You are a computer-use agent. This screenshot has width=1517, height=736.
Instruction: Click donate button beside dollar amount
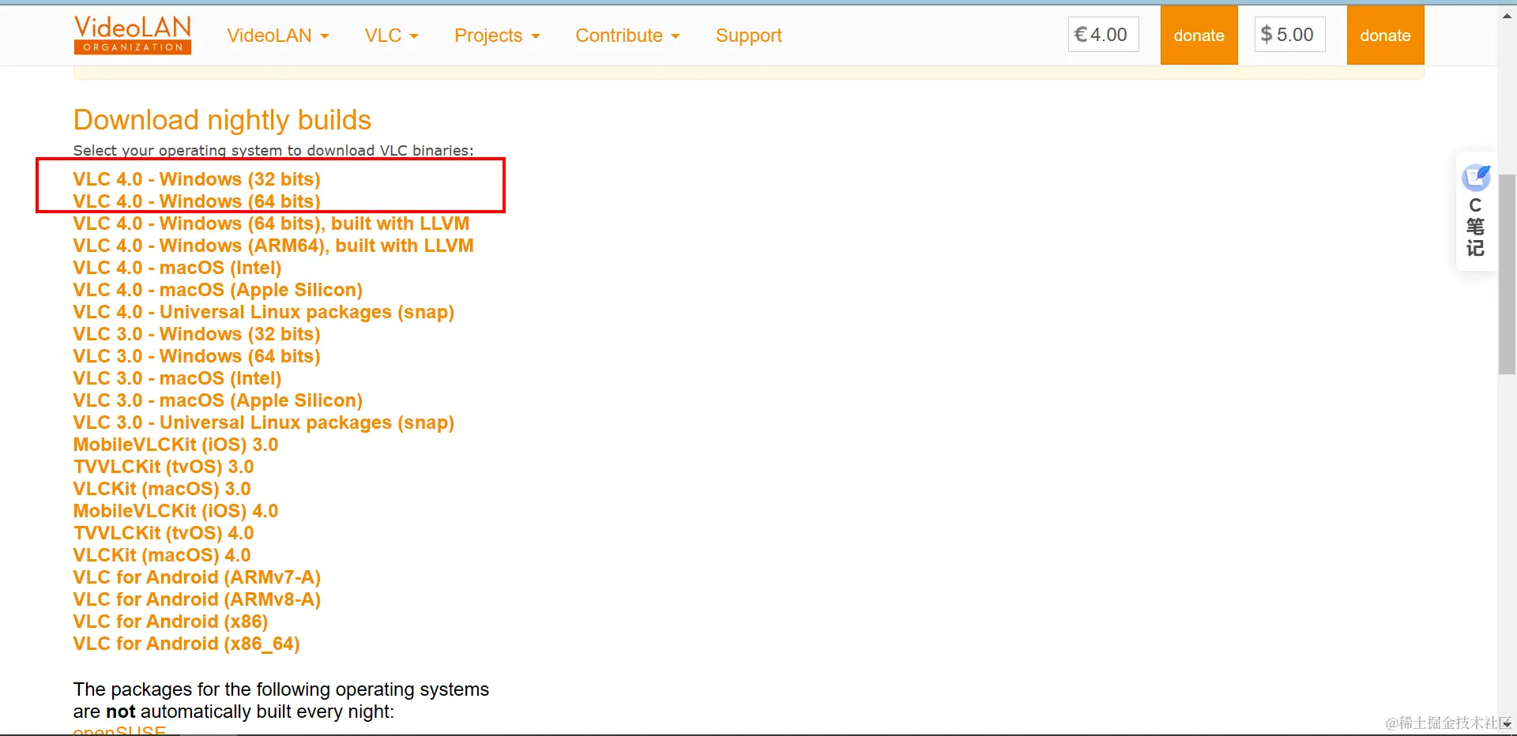point(1385,36)
